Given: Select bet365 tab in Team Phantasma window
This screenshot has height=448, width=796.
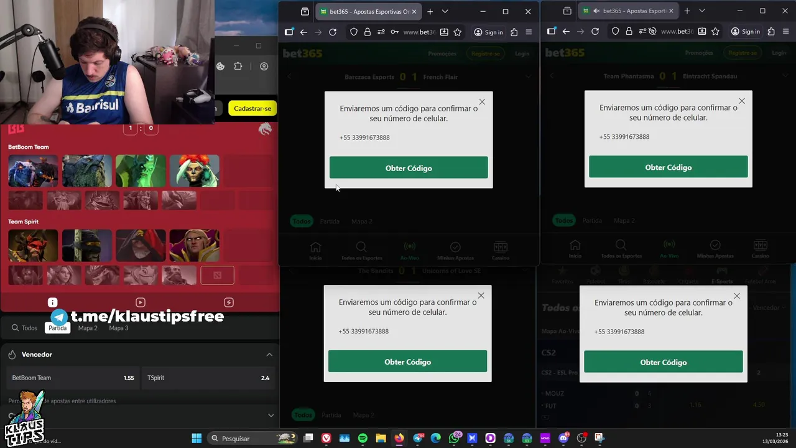Looking at the screenshot, I should [628, 11].
